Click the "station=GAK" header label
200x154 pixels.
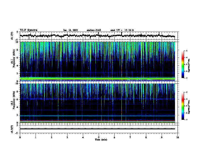click(x=94, y=30)
